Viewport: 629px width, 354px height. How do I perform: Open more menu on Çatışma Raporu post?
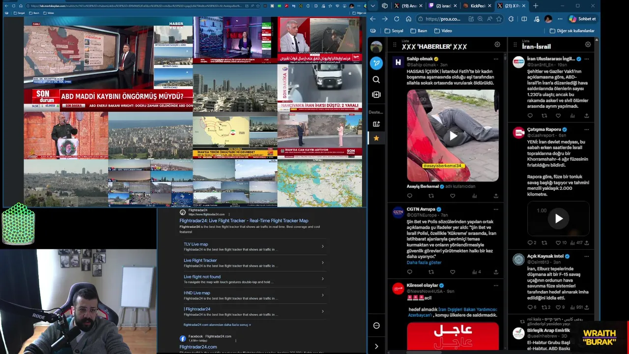tap(586, 129)
